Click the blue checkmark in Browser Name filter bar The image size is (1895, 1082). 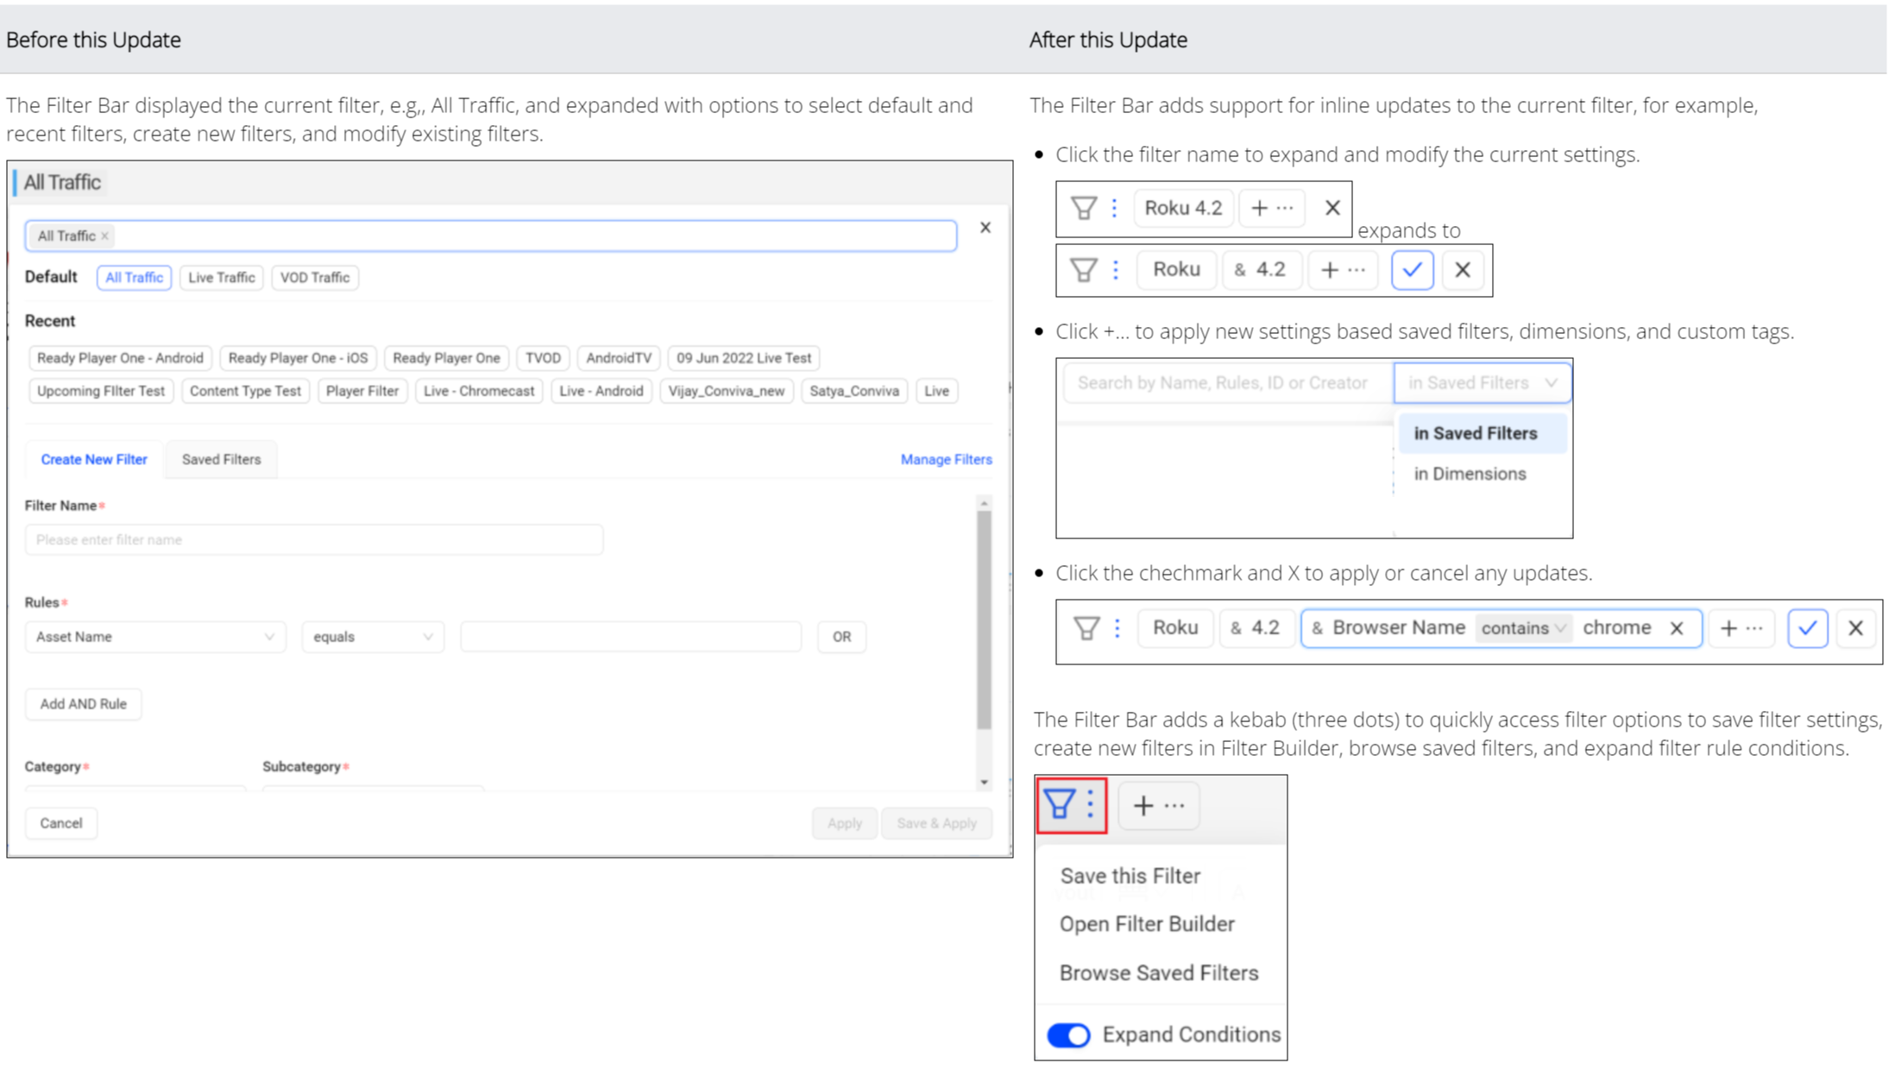(1807, 628)
